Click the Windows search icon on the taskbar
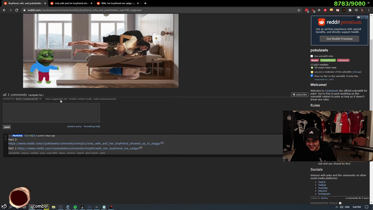 click(10, 207)
